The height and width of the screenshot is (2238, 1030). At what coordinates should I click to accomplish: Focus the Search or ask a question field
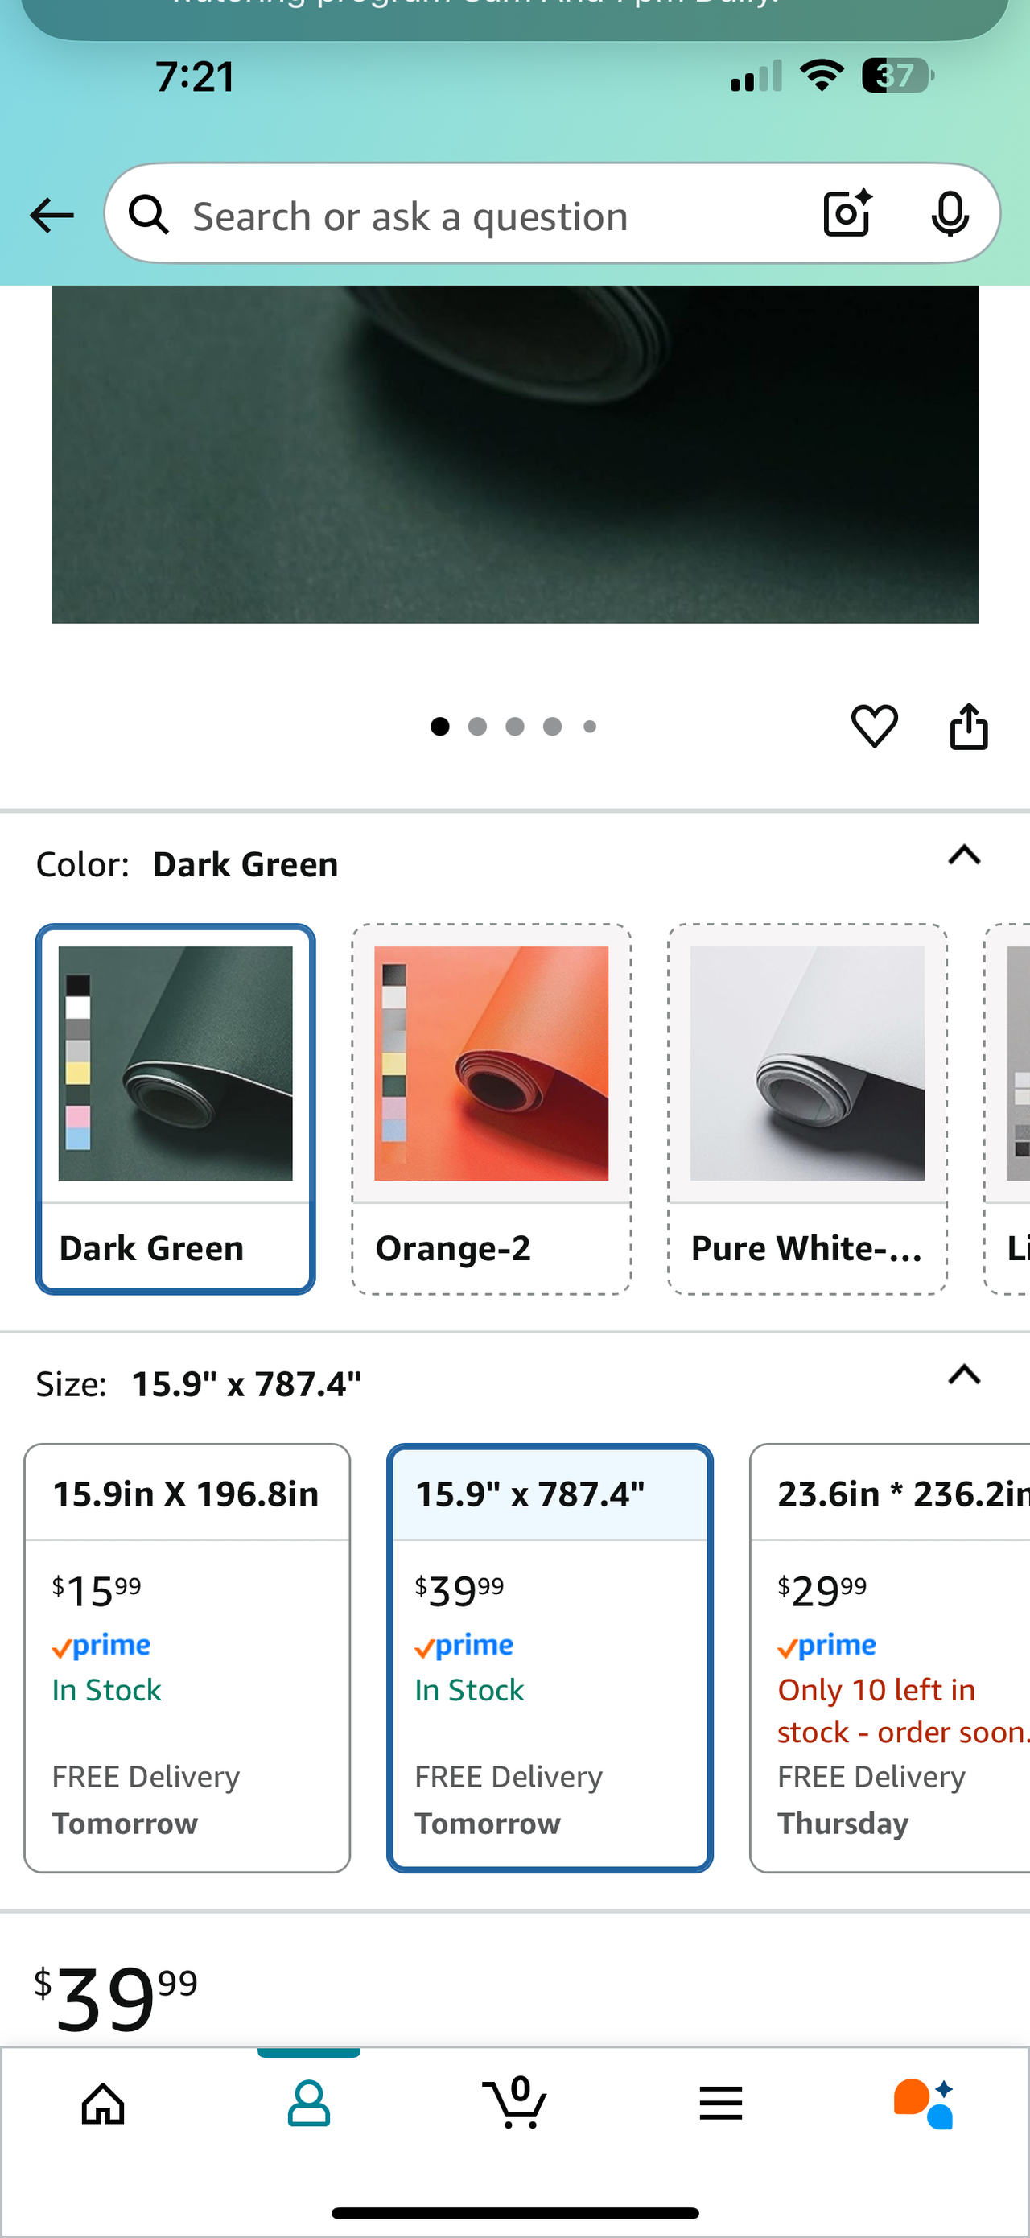tap(552, 214)
